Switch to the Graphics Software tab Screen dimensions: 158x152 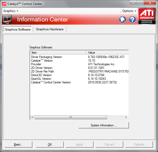pos(17,29)
